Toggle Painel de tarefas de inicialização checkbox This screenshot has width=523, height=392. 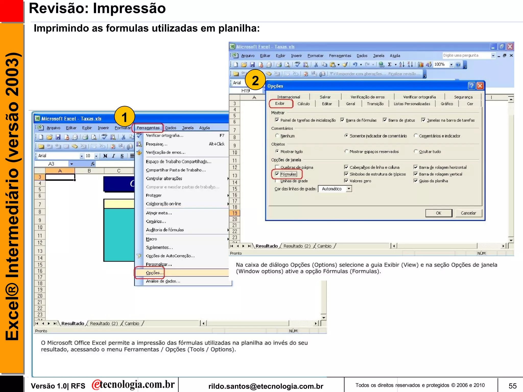277,120
